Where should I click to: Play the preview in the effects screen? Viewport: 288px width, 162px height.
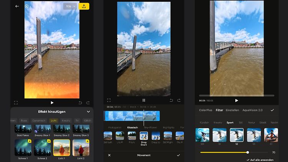tap(52, 102)
